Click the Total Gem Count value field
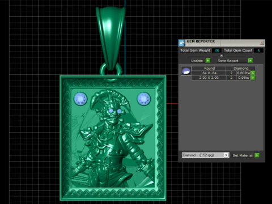The height and width of the screenshot is (204, 272). pyautogui.click(x=258, y=50)
